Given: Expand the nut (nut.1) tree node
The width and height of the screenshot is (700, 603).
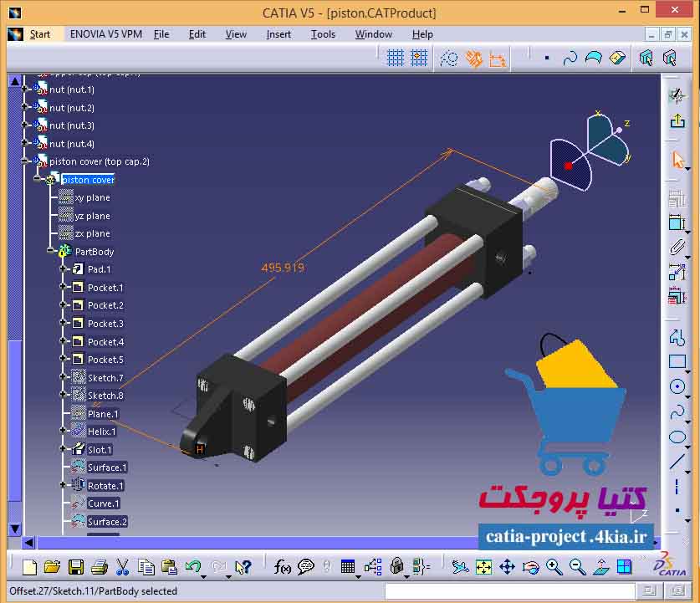Looking at the screenshot, I should 25,89.
